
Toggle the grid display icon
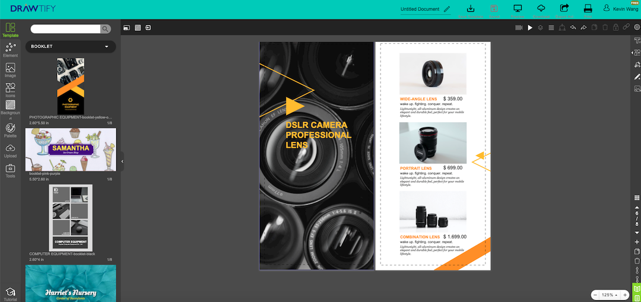click(x=138, y=28)
